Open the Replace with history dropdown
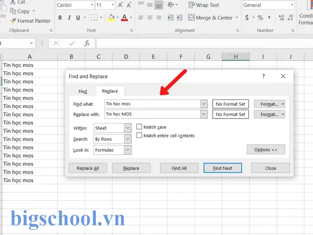Image resolution: width=313 pixels, height=235 pixels. point(203,114)
